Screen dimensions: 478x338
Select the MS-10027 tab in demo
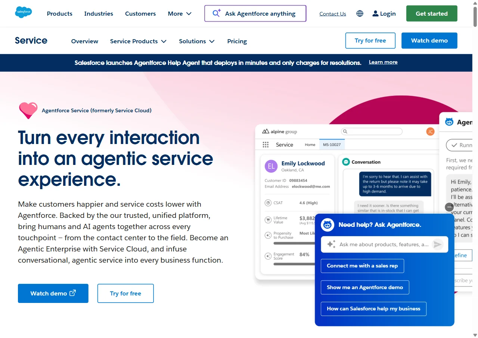coord(332,145)
